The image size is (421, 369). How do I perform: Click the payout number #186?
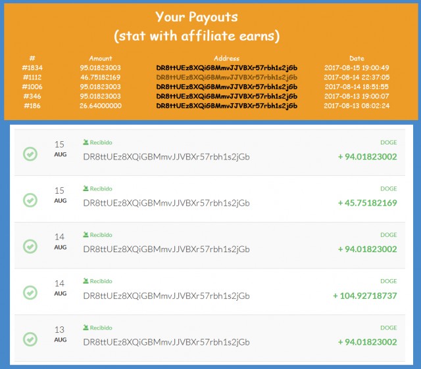(x=32, y=104)
